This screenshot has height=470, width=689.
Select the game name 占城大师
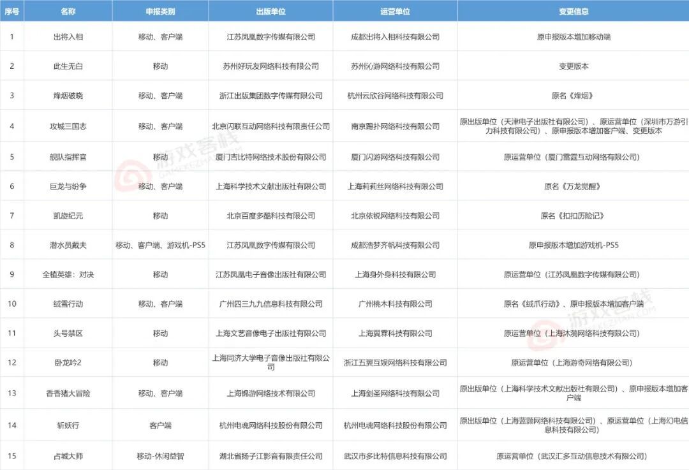coord(68,457)
